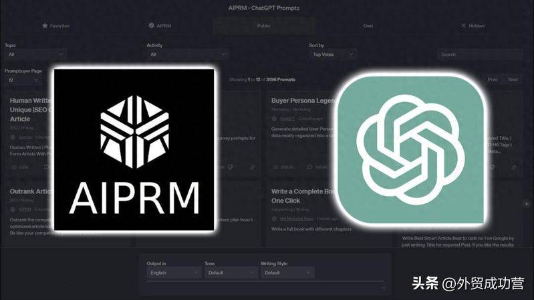Expand the Tone dropdown
The width and height of the screenshot is (534, 300).
(x=229, y=273)
